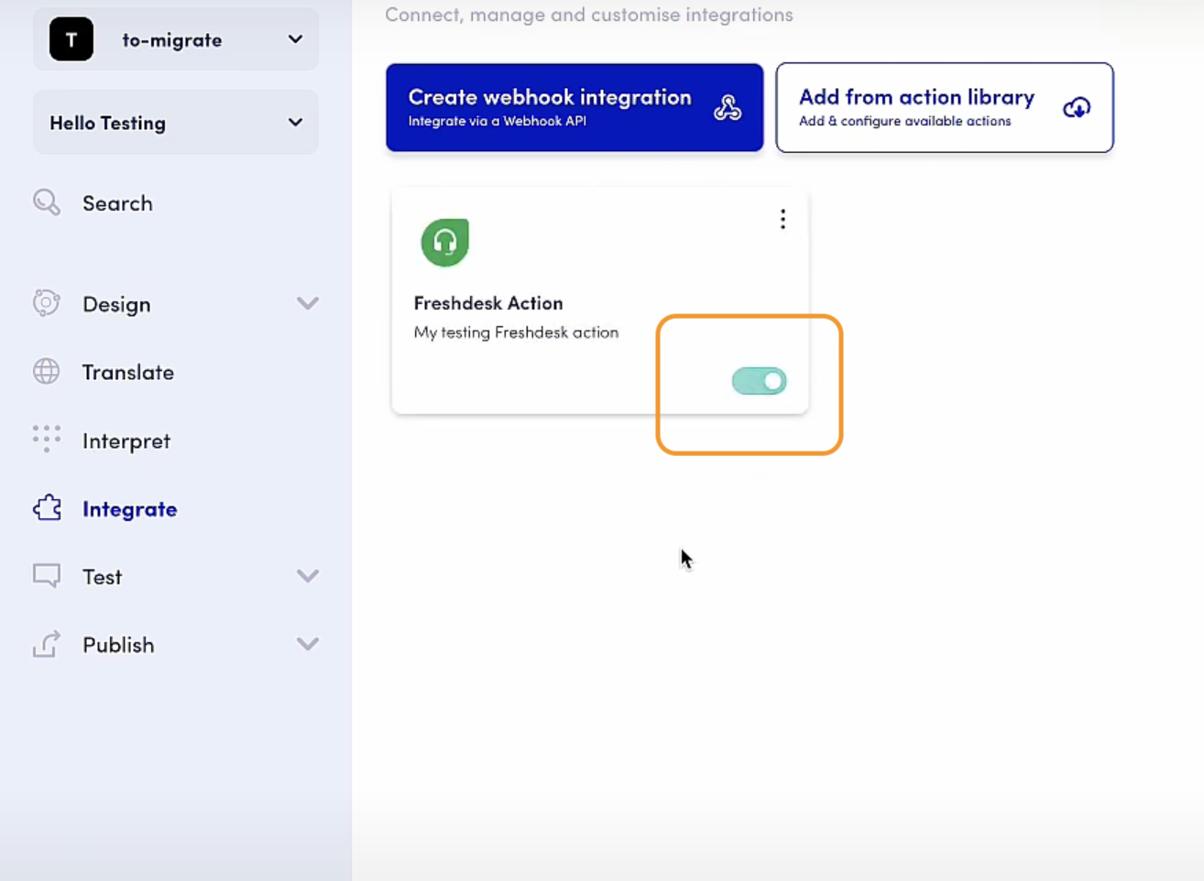Open the Hello Testing project dropdown
Screen dimensions: 1204x881
pyautogui.click(x=295, y=123)
